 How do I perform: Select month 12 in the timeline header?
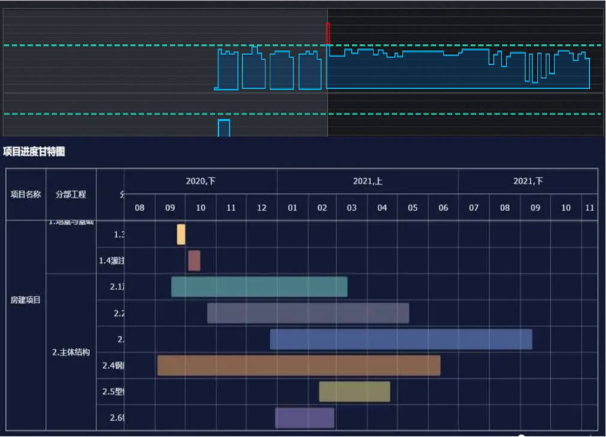[x=262, y=208]
